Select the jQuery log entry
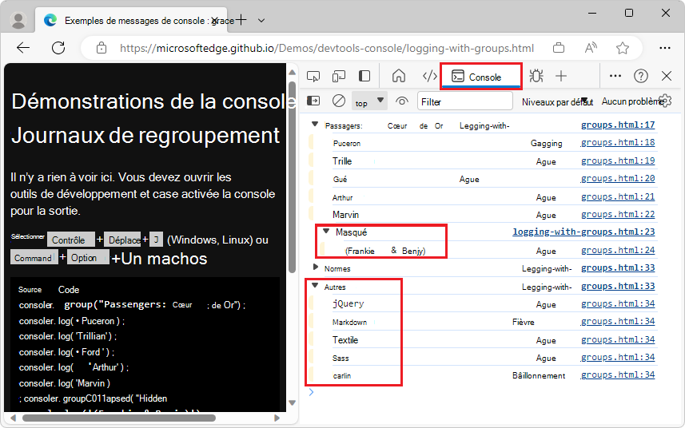685x428 pixels. pos(348,303)
